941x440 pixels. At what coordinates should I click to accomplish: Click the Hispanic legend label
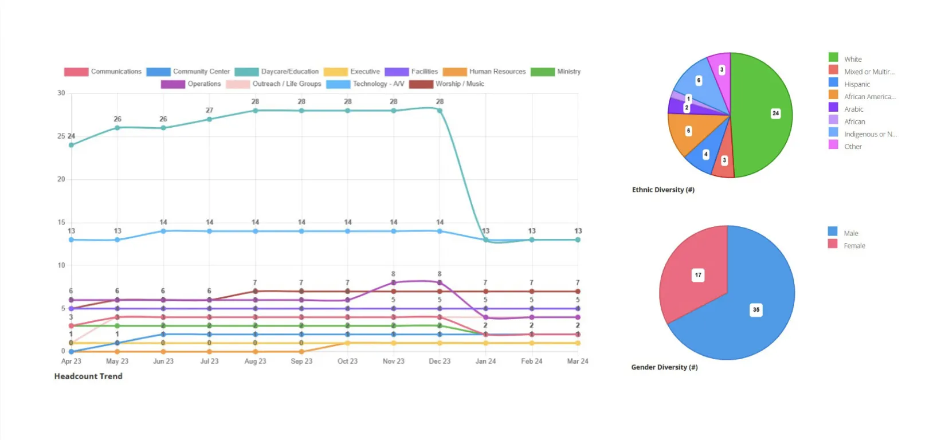(x=857, y=84)
